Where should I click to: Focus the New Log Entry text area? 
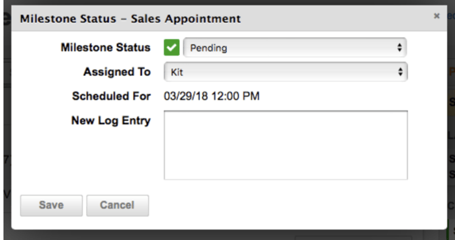point(286,145)
